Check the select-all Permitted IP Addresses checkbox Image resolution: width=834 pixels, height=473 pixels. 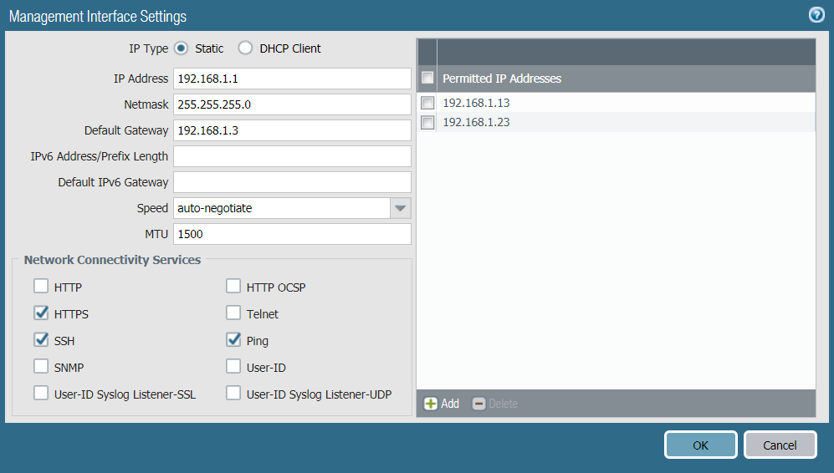[x=427, y=78]
